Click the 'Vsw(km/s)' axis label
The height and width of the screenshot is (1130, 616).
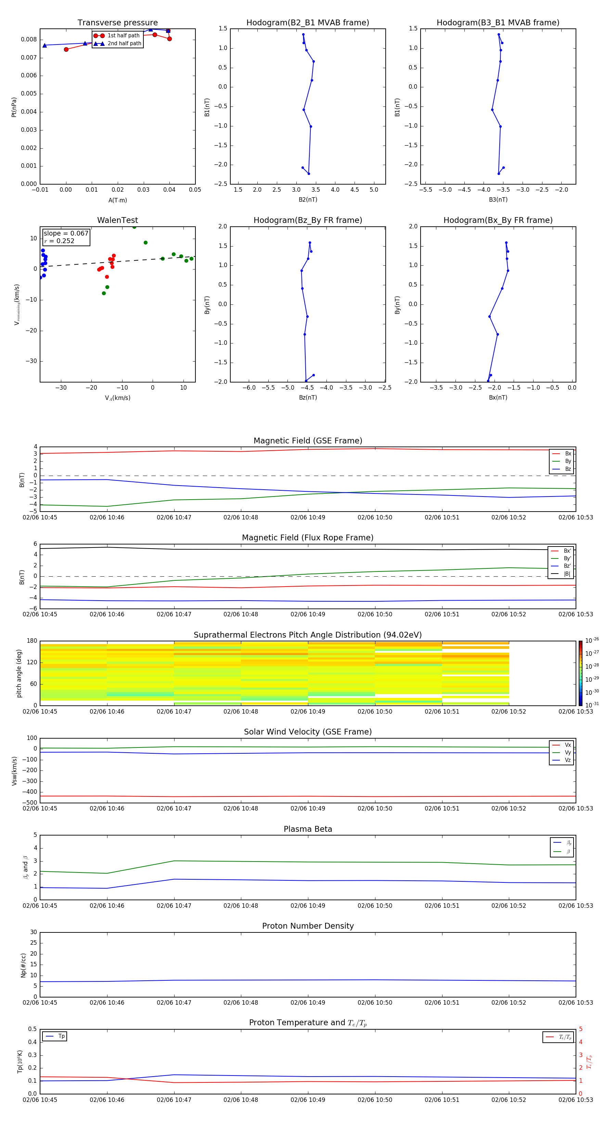point(14,771)
